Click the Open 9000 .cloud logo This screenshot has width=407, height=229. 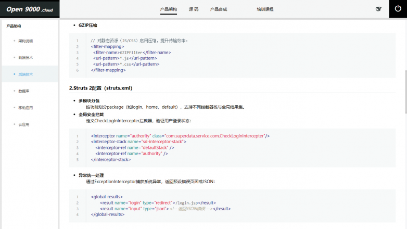pos(30,9)
